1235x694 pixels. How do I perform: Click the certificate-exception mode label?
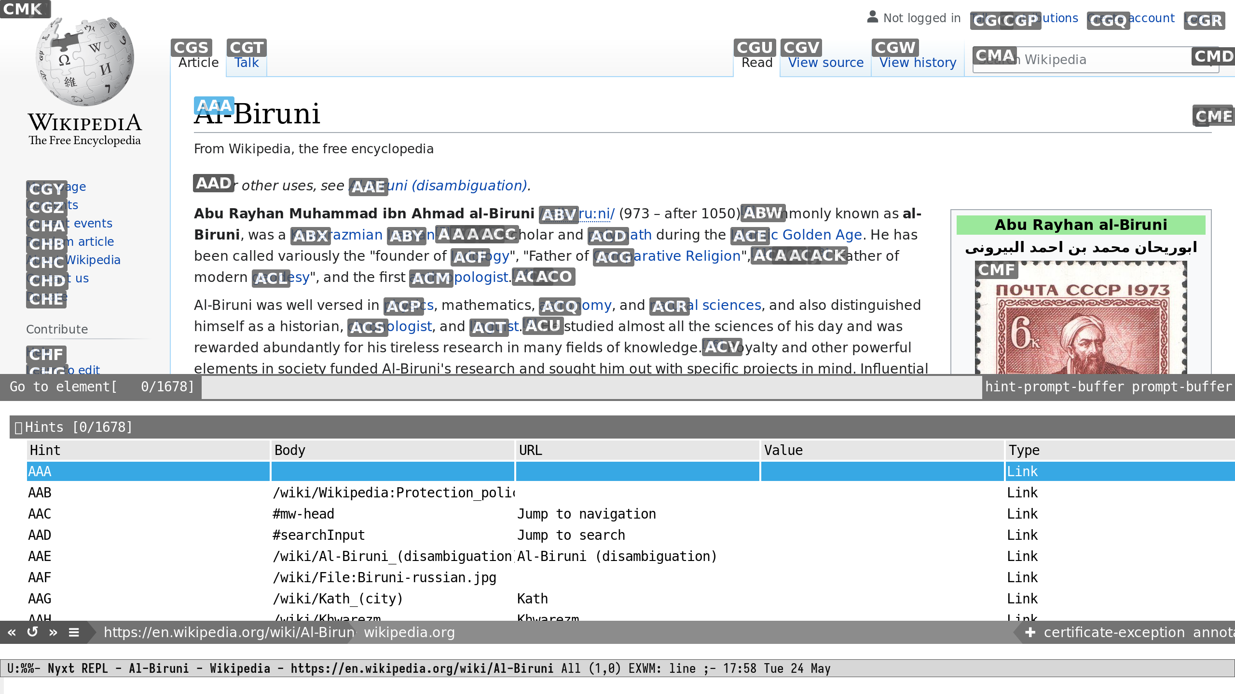tap(1114, 632)
